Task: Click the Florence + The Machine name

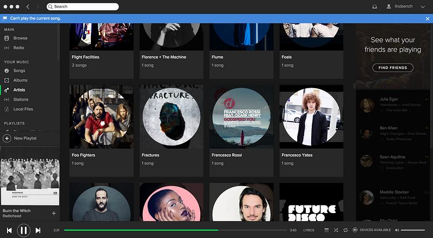Action: pyautogui.click(x=164, y=57)
